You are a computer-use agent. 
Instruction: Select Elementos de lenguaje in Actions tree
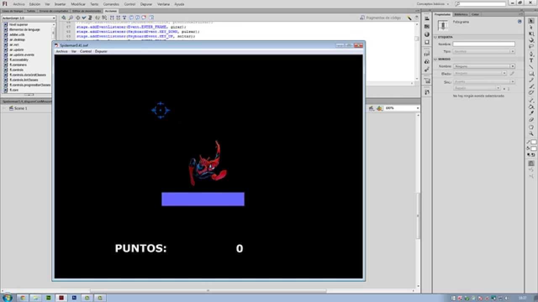point(24,30)
